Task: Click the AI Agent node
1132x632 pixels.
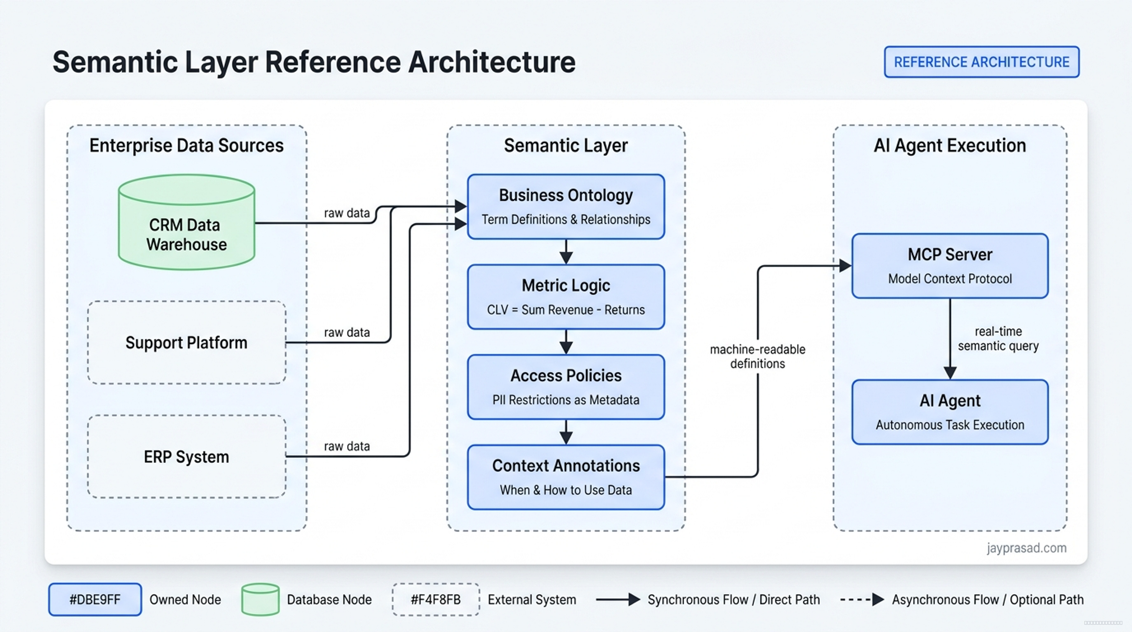Action: pos(950,412)
